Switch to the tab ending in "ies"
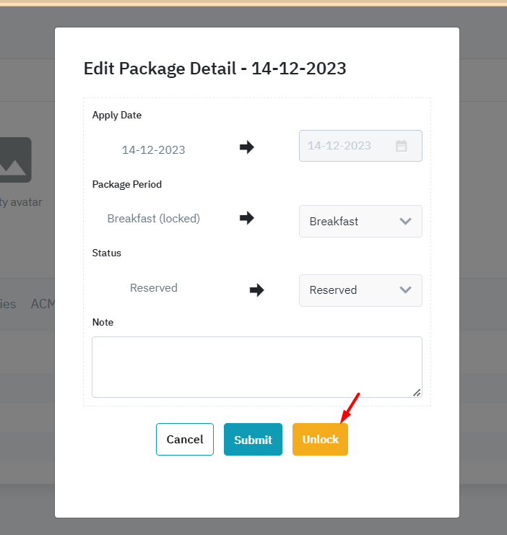The height and width of the screenshot is (535, 507). (8, 304)
